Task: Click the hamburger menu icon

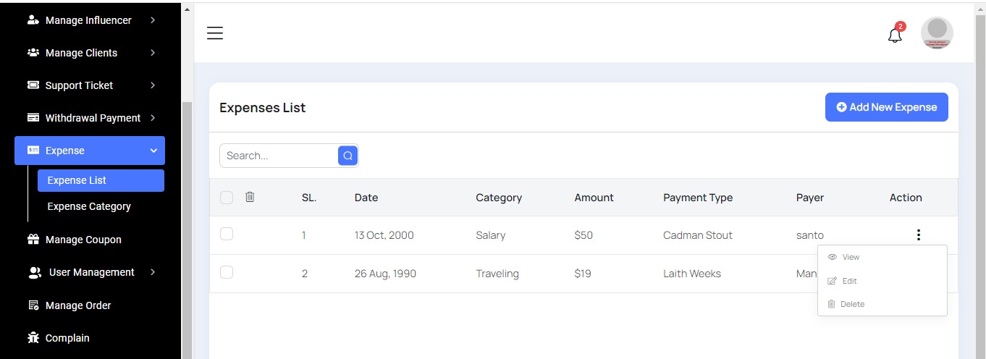Action: [215, 33]
